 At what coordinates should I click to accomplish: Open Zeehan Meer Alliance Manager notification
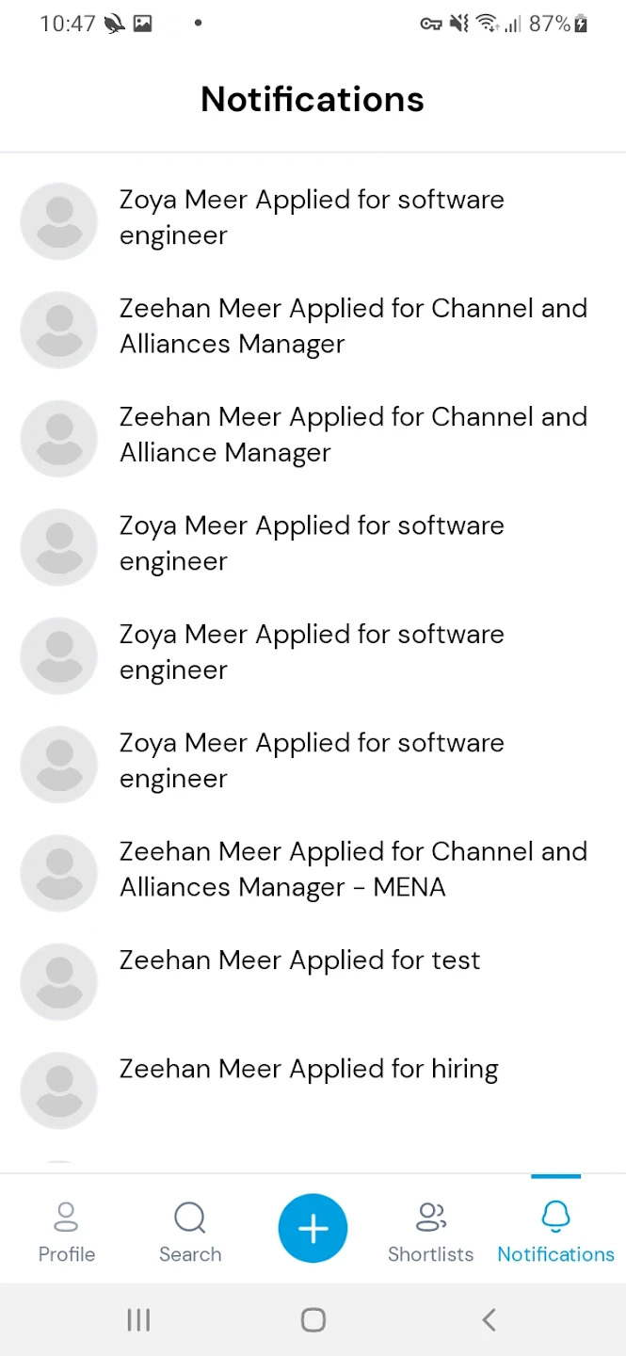coord(313,438)
